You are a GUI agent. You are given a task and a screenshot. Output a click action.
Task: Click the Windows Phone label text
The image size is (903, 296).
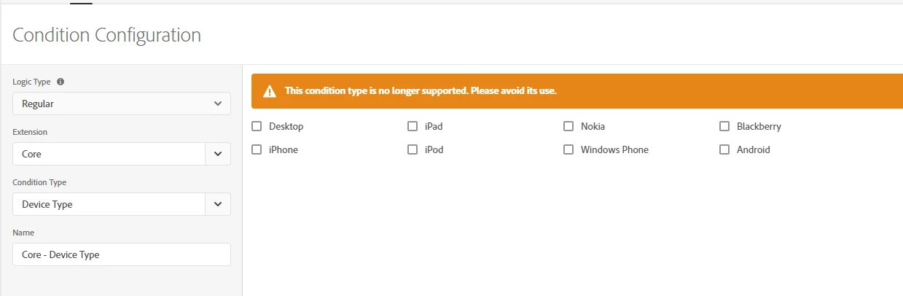pyautogui.click(x=614, y=149)
